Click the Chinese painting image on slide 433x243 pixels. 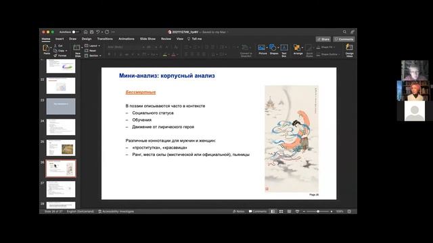pyautogui.click(x=292, y=138)
